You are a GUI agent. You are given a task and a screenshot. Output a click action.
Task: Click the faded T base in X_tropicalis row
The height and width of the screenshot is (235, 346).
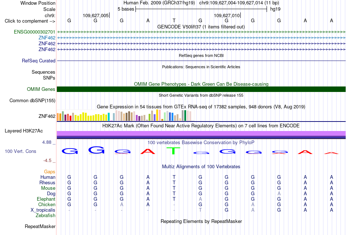click(200, 210)
